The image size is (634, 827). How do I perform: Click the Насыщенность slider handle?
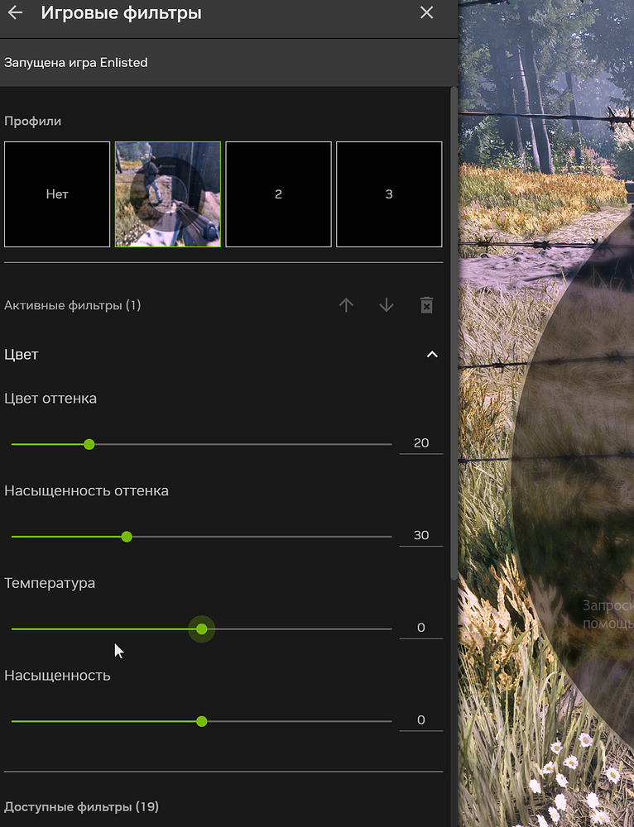click(x=202, y=721)
